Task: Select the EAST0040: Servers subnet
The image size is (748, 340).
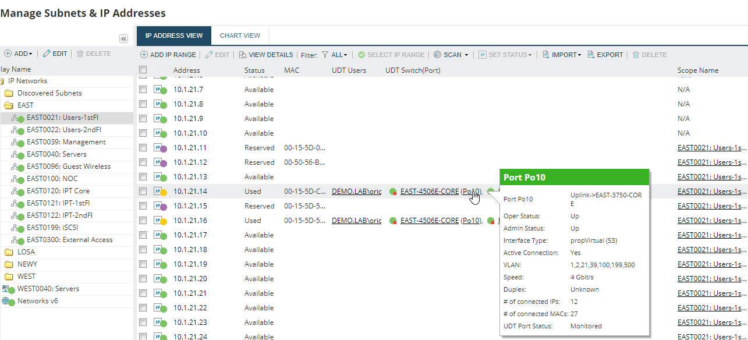Action: tap(56, 154)
